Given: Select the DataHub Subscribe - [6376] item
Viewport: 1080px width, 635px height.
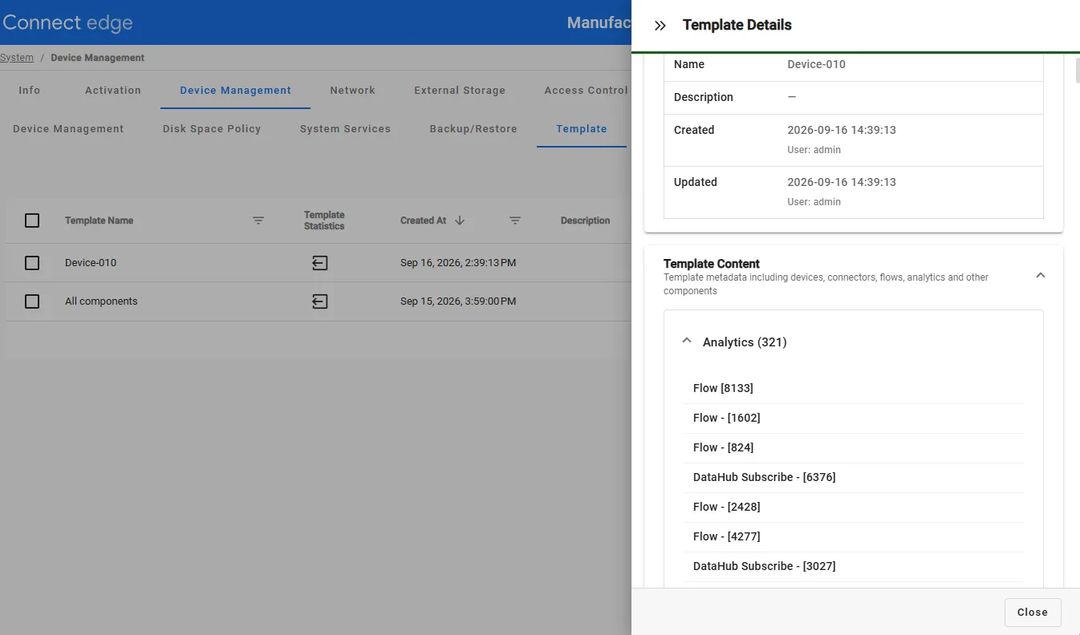Looking at the screenshot, I should tap(854, 477).
